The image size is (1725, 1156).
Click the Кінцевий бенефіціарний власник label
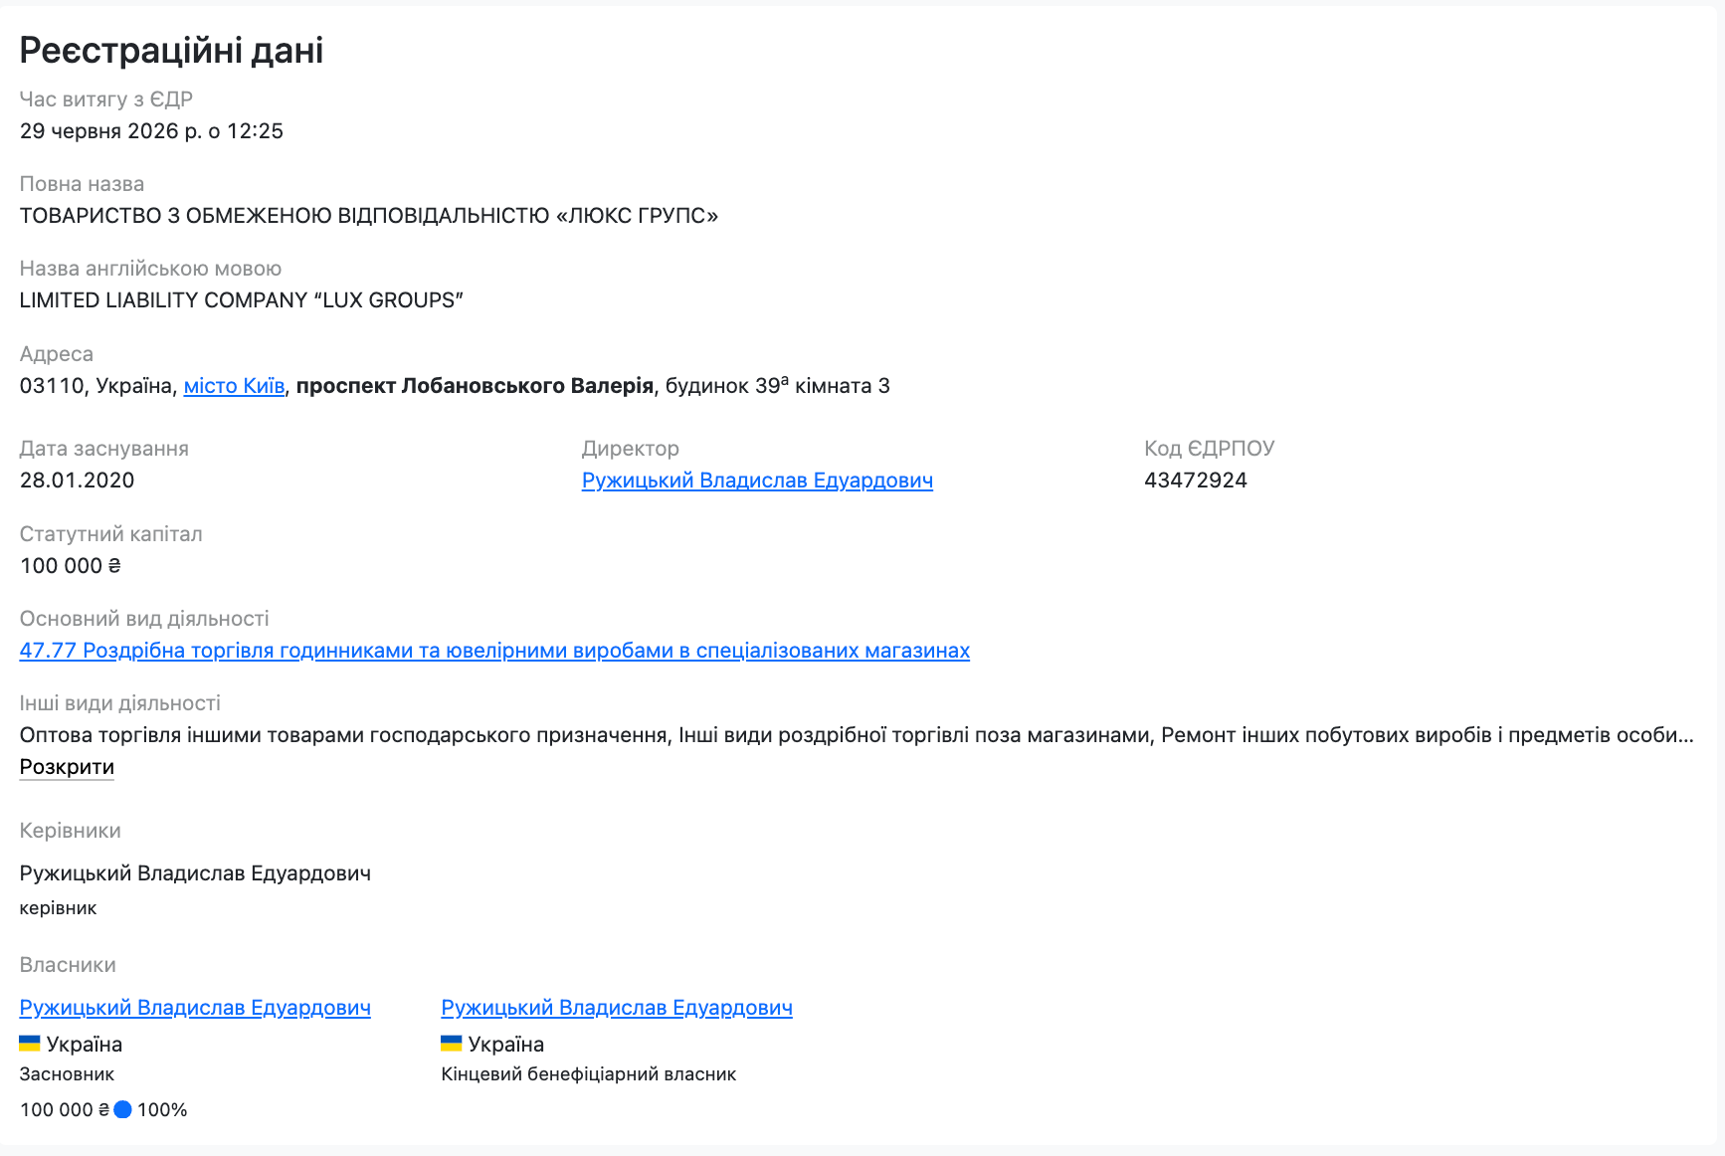[589, 1074]
